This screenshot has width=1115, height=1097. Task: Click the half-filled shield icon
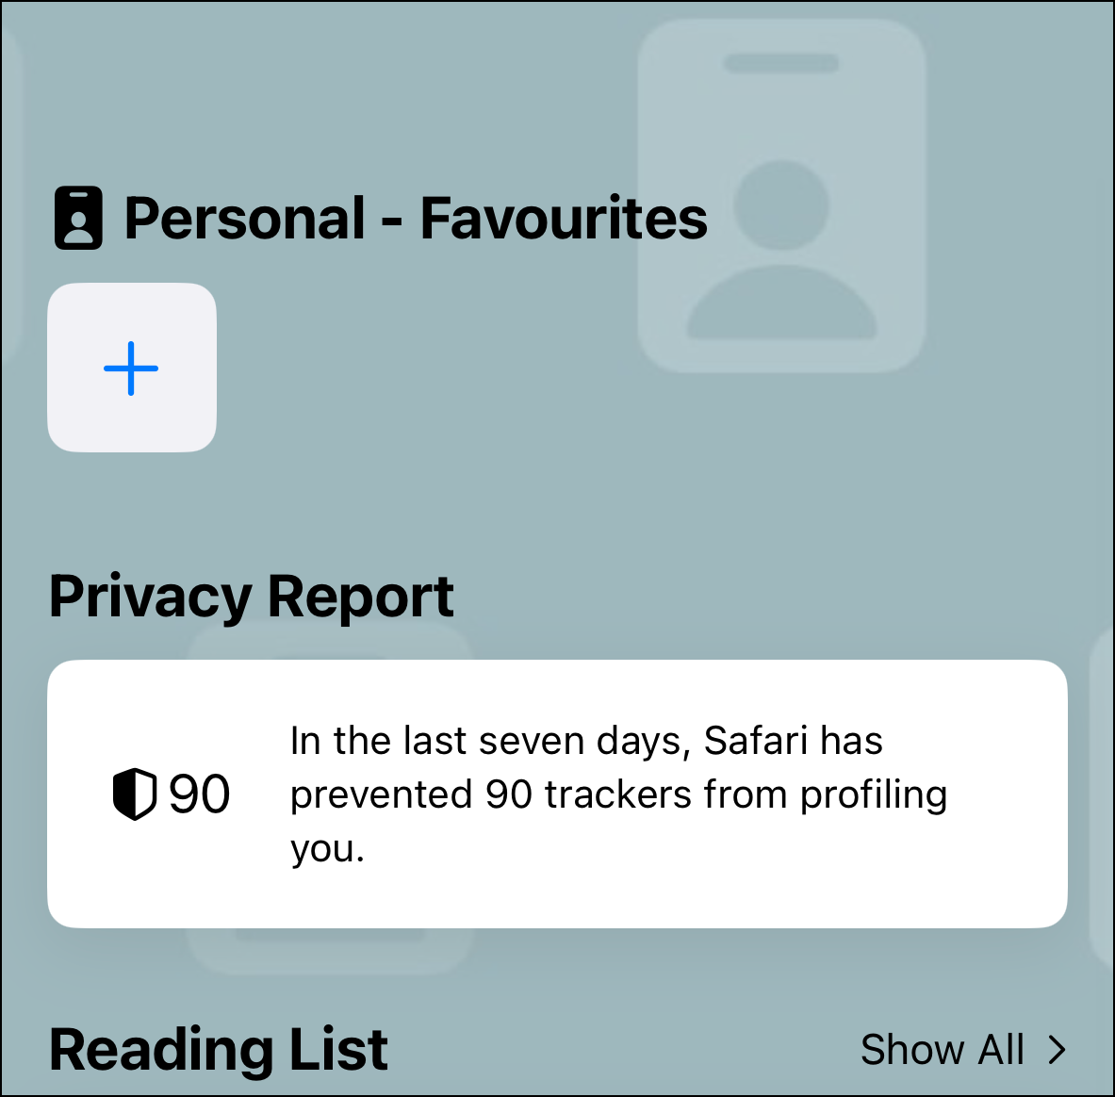click(x=134, y=794)
